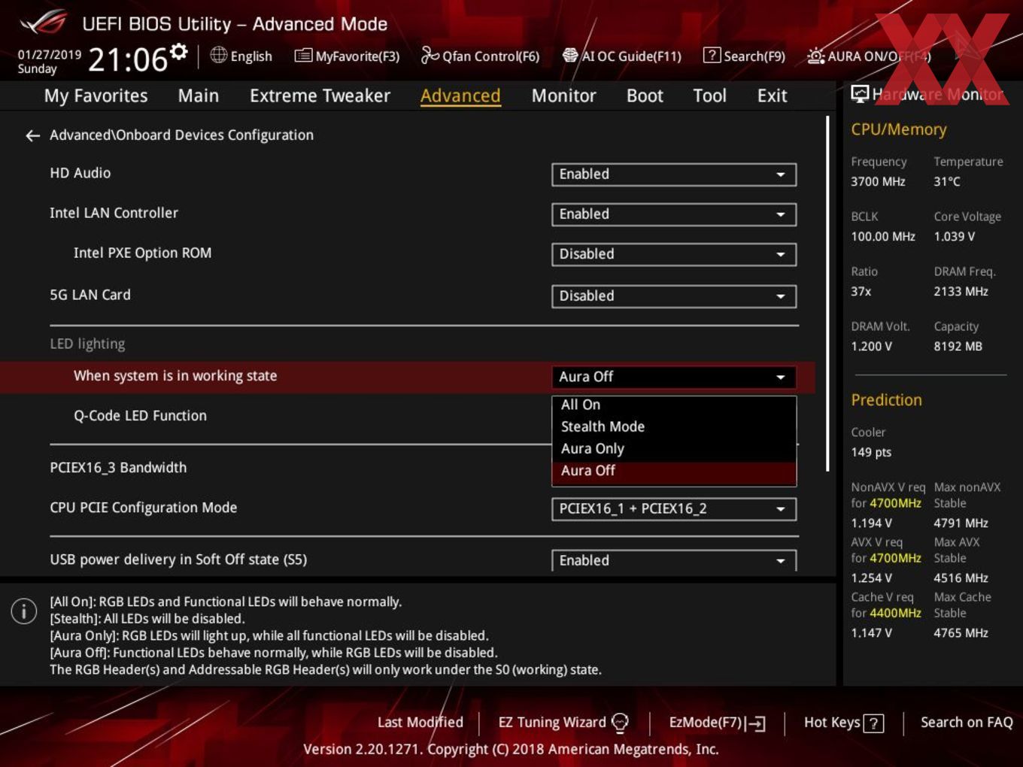This screenshot has height=767, width=1023.
Task: Choose All On from LED list
Action: [x=673, y=405]
